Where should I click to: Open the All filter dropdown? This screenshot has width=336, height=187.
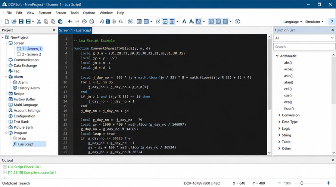point(304,38)
